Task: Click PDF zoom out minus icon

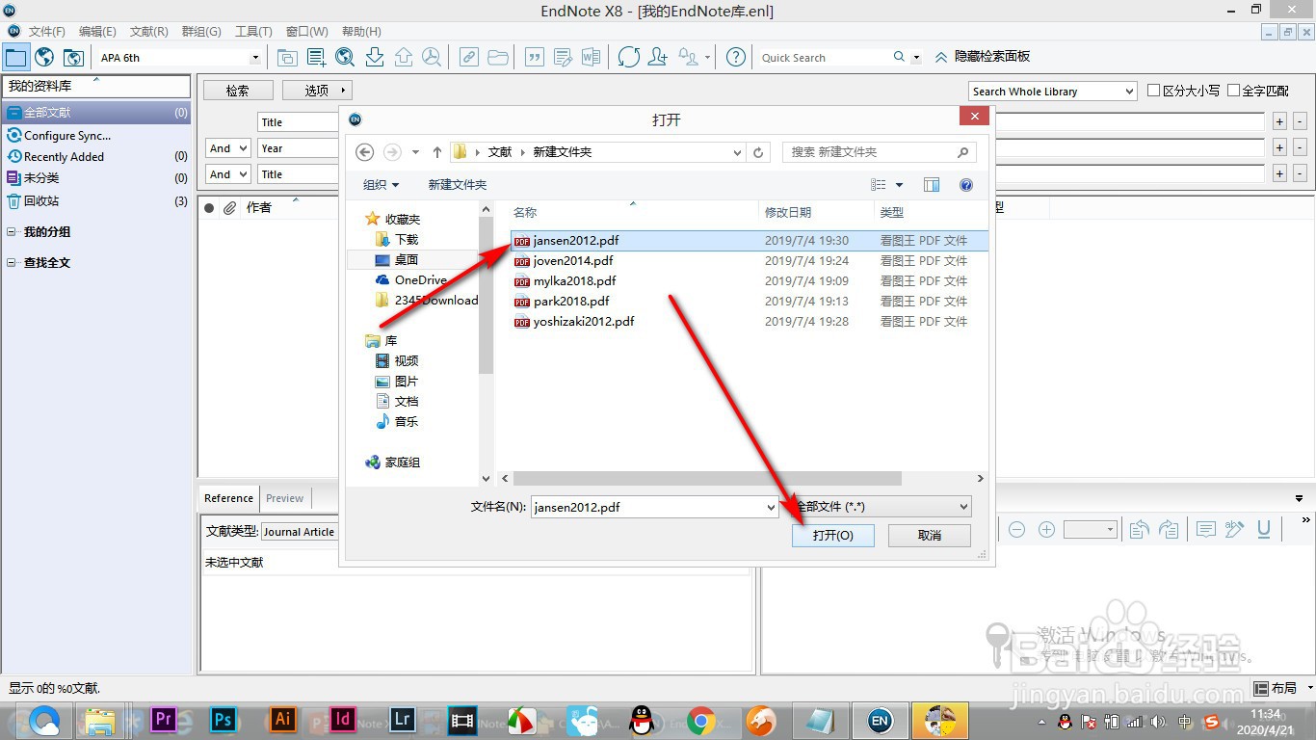Action: (x=1017, y=529)
